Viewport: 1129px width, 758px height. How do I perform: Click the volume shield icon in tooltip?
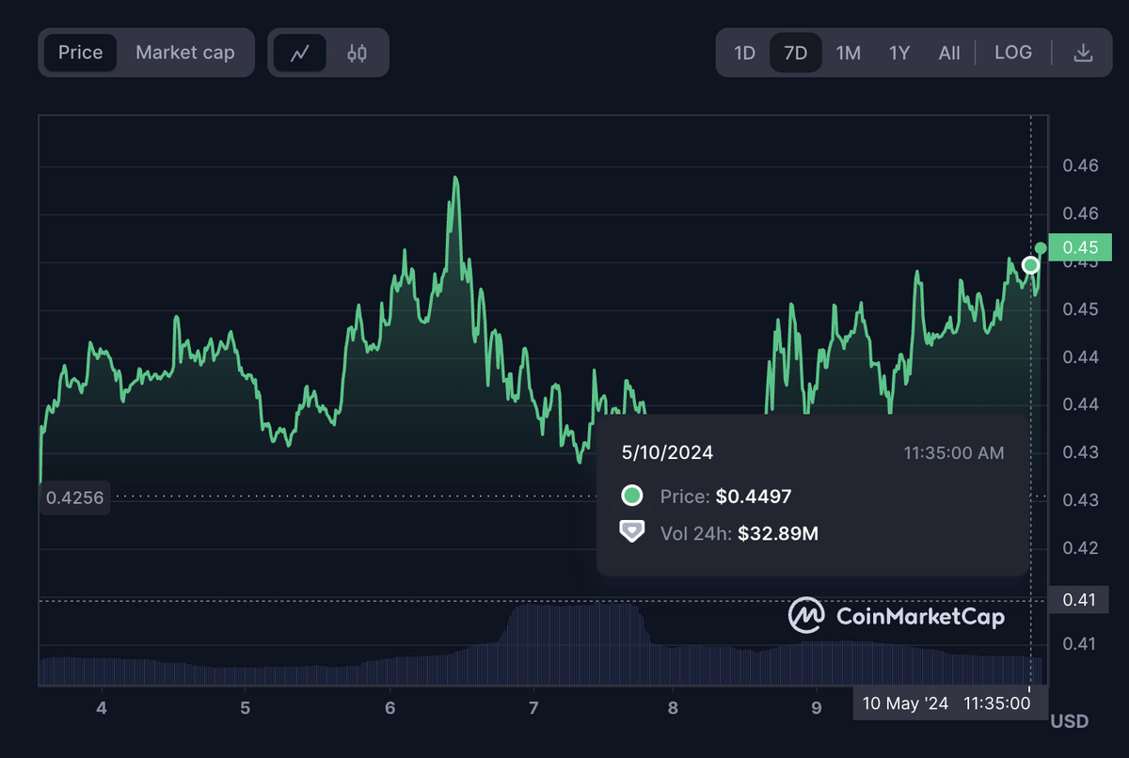tap(631, 532)
